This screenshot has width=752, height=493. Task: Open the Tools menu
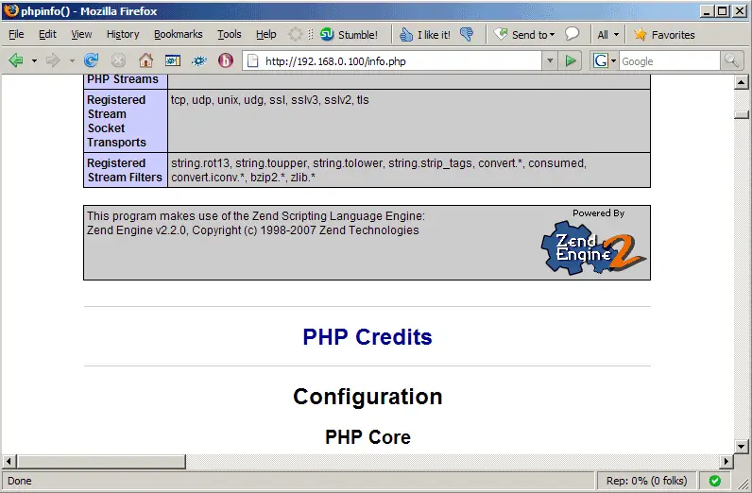[230, 34]
